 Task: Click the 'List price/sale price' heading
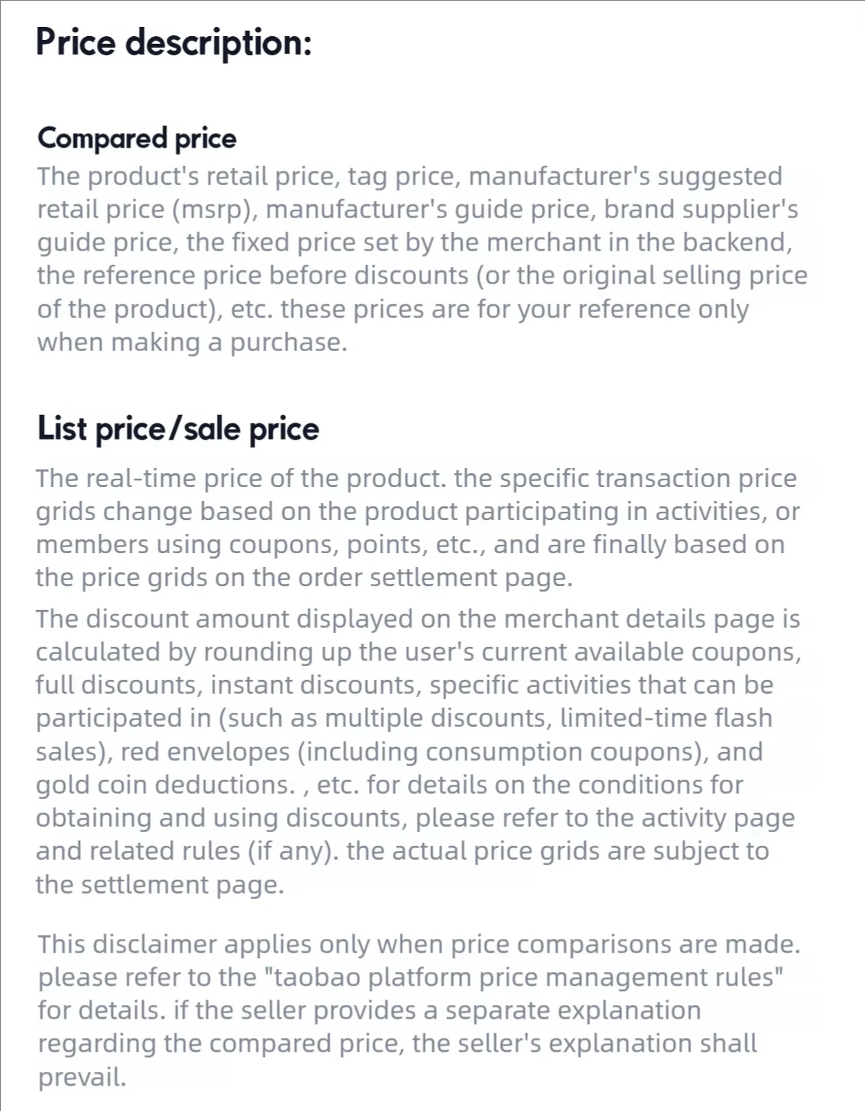(x=178, y=428)
